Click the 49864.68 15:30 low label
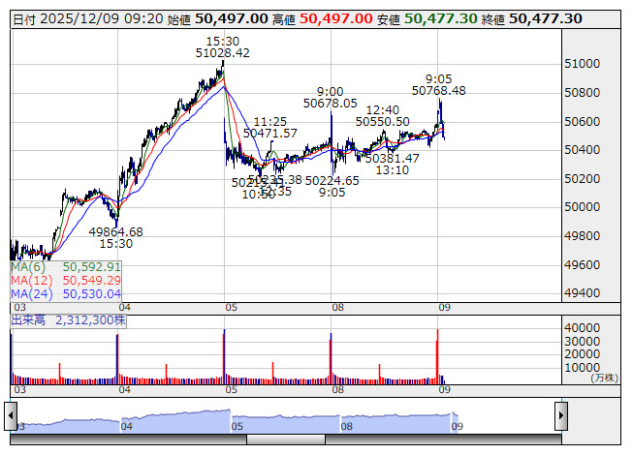 coord(116,238)
